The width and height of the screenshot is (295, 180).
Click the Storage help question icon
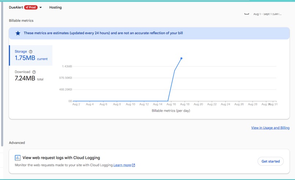pos(31,51)
